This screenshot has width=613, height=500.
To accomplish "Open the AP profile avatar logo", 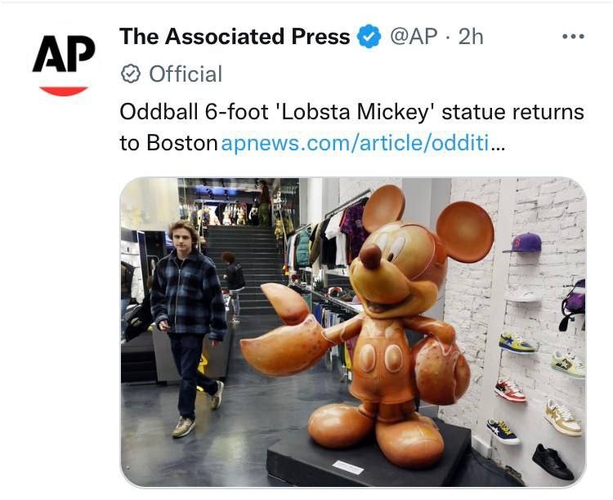I will coord(64,65).
